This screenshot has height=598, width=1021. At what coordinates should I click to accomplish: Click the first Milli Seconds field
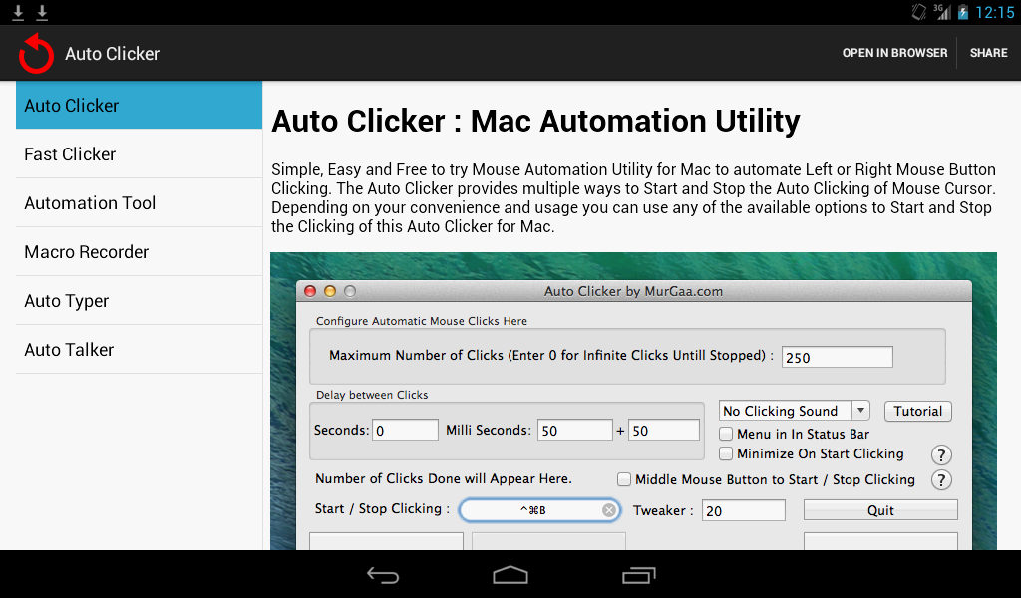[x=575, y=431]
